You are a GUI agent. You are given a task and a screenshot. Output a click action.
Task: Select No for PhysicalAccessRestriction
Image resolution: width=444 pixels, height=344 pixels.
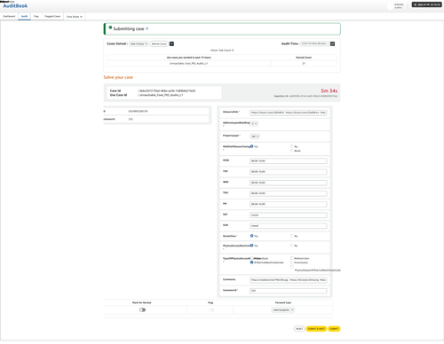[292, 246]
